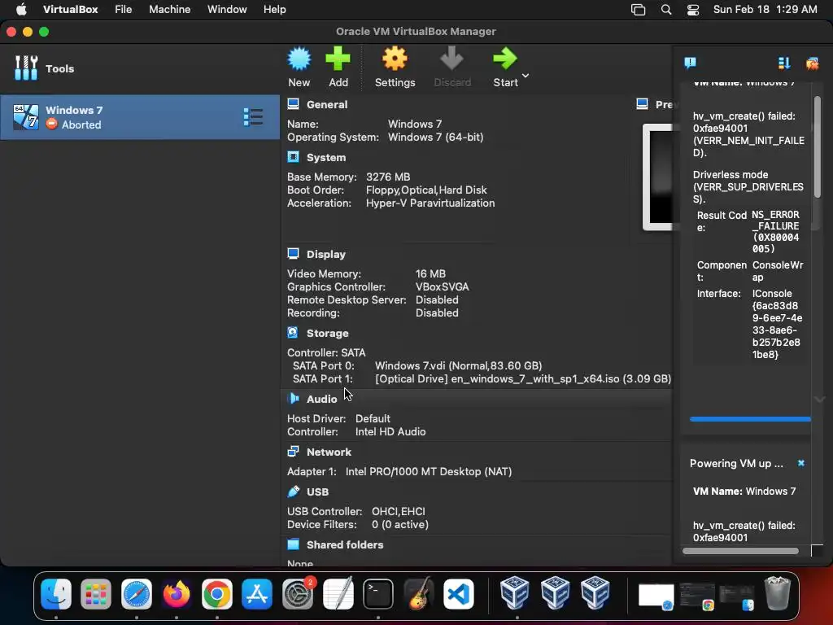Collapse notification with the chevron arrow
Viewport: 833px width, 625px height.
coord(819,399)
